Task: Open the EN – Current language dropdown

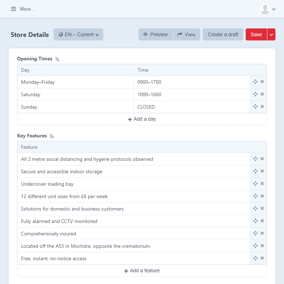Action: (x=78, y=34)
